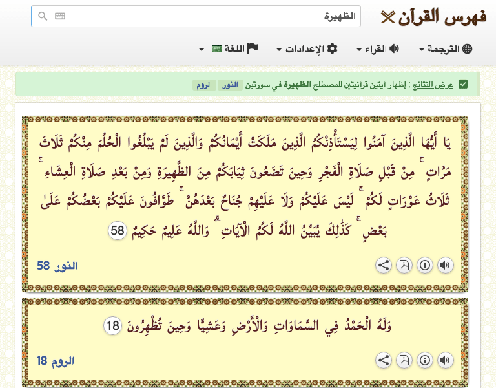Viewport: 496px width, 388px height.
Task: Click the magnifier search icon in search box
Action: (x=43, y=17)
